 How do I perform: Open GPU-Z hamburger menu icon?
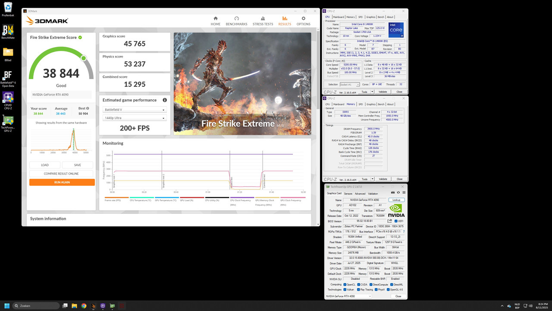(x=404, y=193)
